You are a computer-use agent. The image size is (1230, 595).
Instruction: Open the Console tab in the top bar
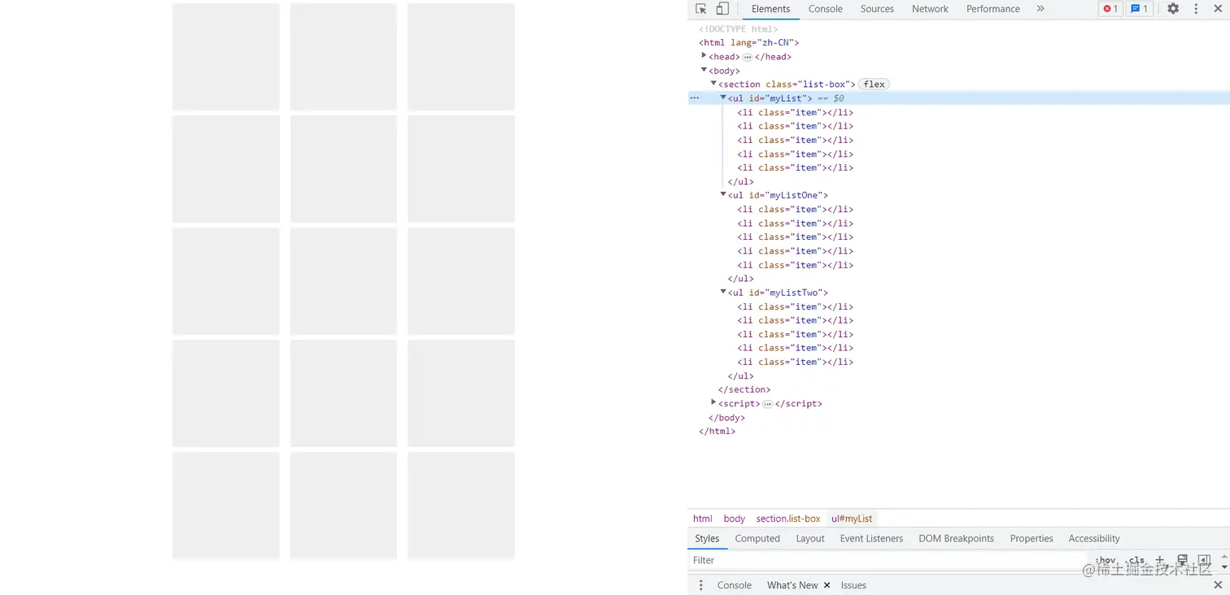(x=825, y=9)
